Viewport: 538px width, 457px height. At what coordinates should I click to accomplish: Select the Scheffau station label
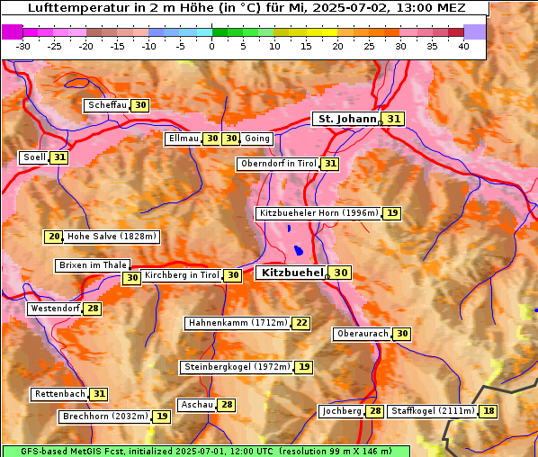[x=107, y=105]
